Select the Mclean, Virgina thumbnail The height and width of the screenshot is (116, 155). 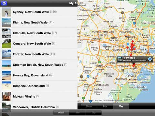pyautogui.click(x=6, y=96)
